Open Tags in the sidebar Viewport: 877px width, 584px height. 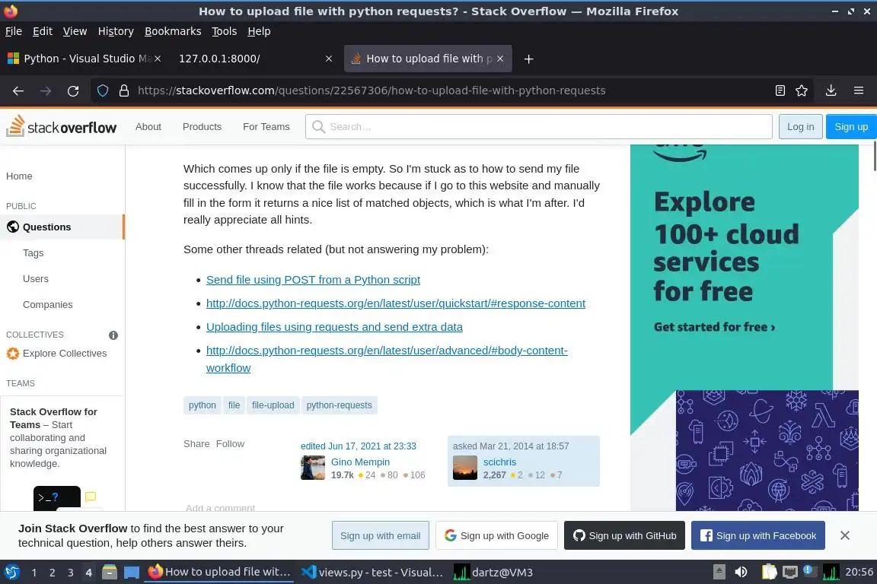33,252
